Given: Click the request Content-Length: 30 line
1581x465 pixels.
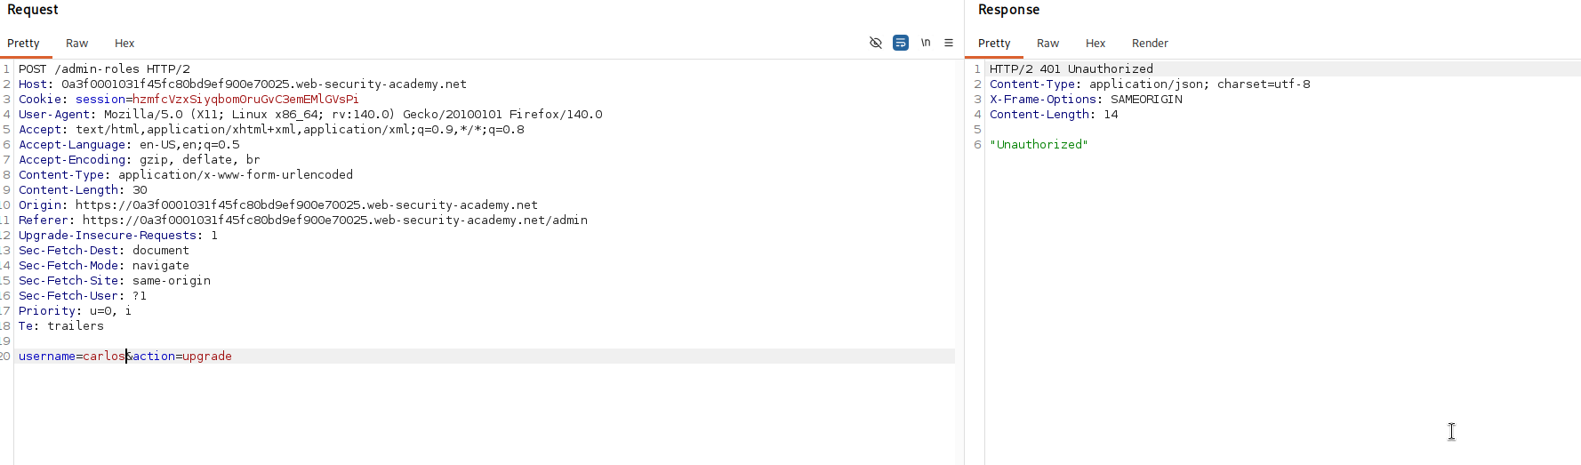Looking at the screenshot, I should point(83,189).
